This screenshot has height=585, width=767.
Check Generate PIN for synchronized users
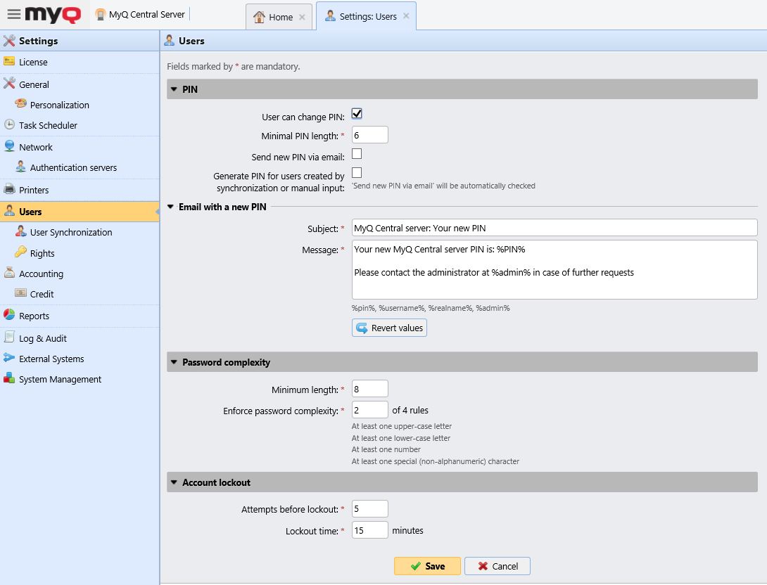(x=357, y=172)
